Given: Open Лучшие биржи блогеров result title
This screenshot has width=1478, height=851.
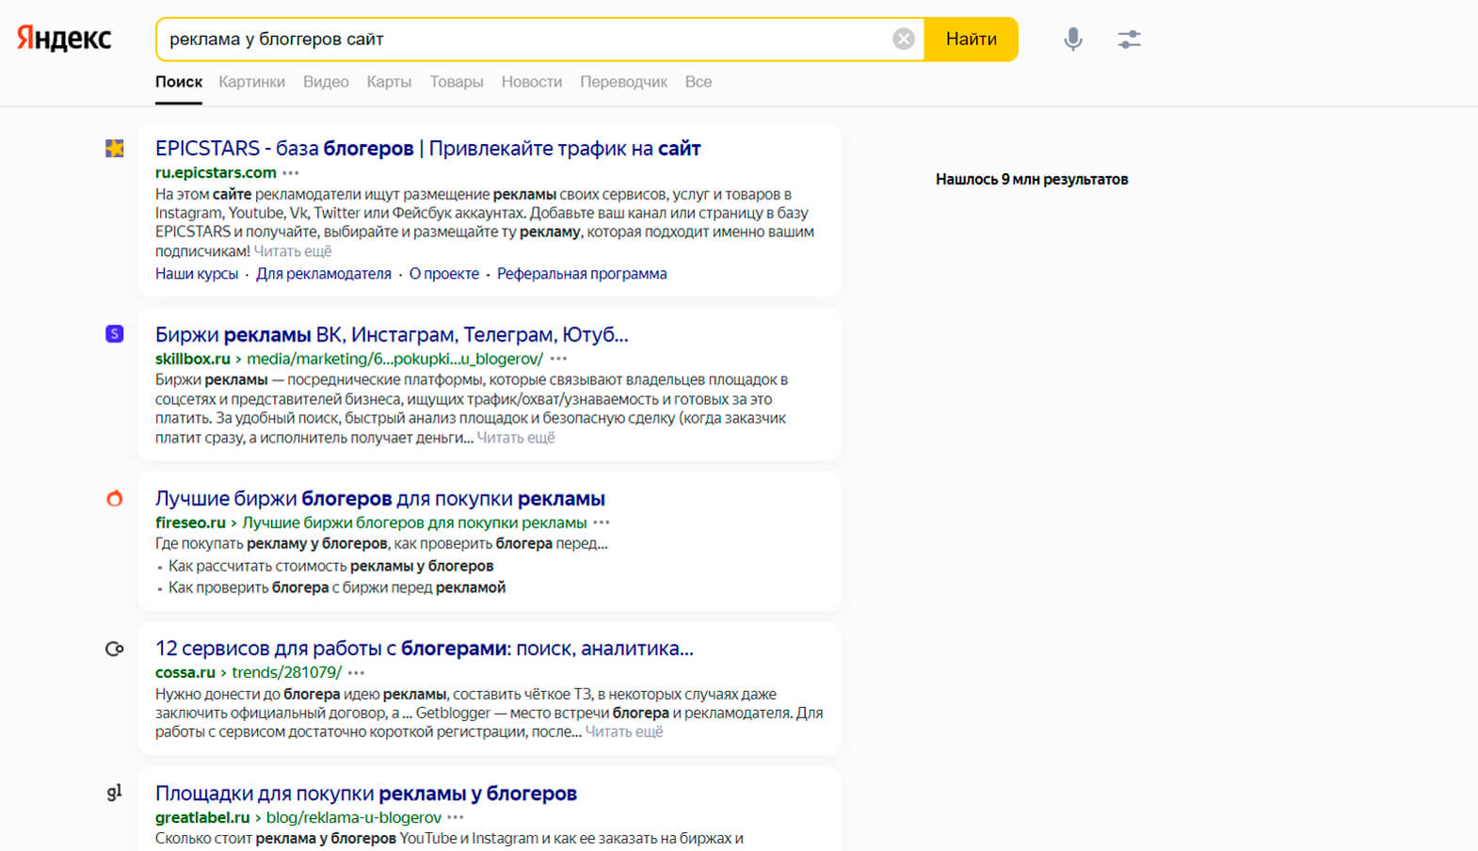Looking at the screenshot, I should [380, 498].
